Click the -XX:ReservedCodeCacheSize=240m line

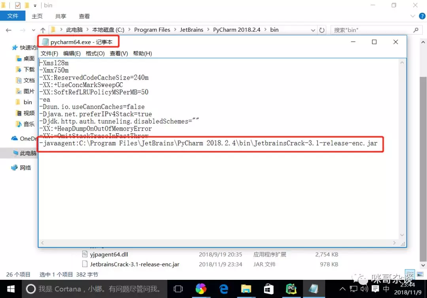[x=94, y=78]
